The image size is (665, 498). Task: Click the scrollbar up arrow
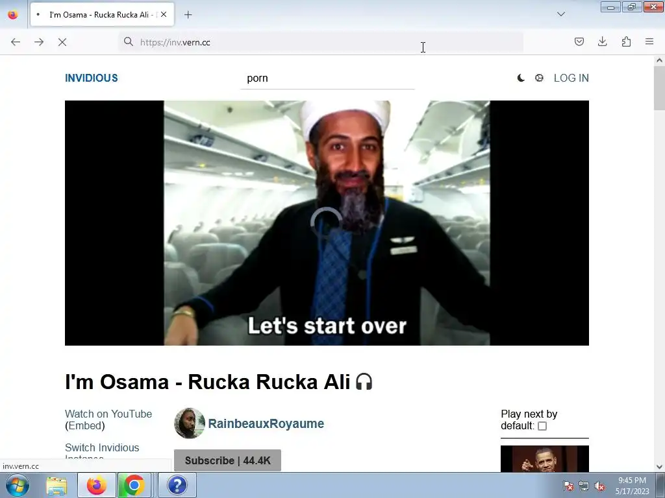point(659,60)
